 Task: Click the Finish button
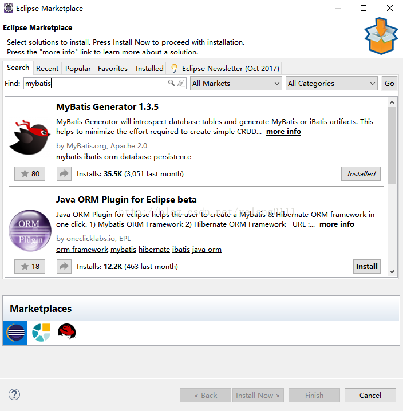(314, 396)
